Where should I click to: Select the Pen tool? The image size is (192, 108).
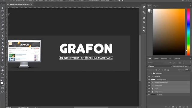coord(2,56)
